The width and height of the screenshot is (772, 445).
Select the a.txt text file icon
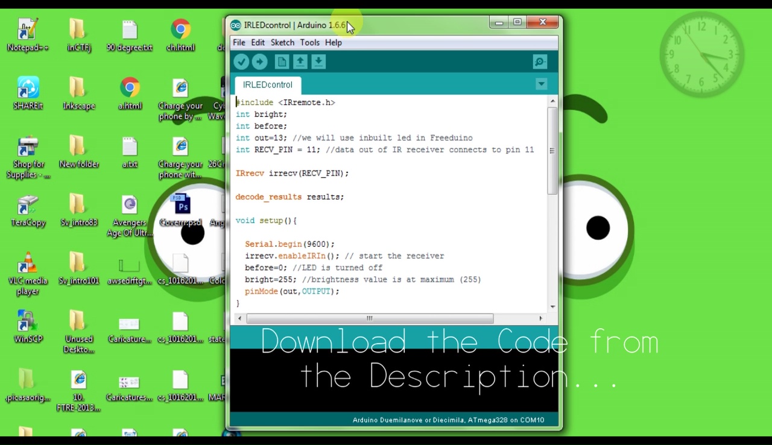(130, 152)
